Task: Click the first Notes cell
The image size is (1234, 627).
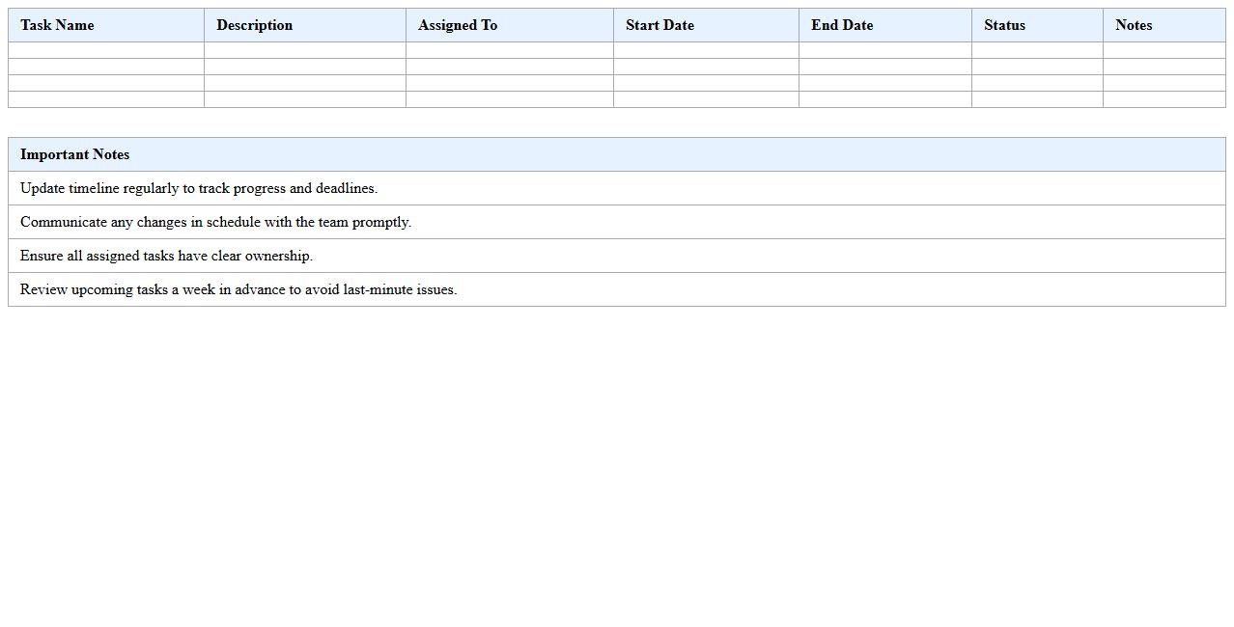Action: (1164, 49)
